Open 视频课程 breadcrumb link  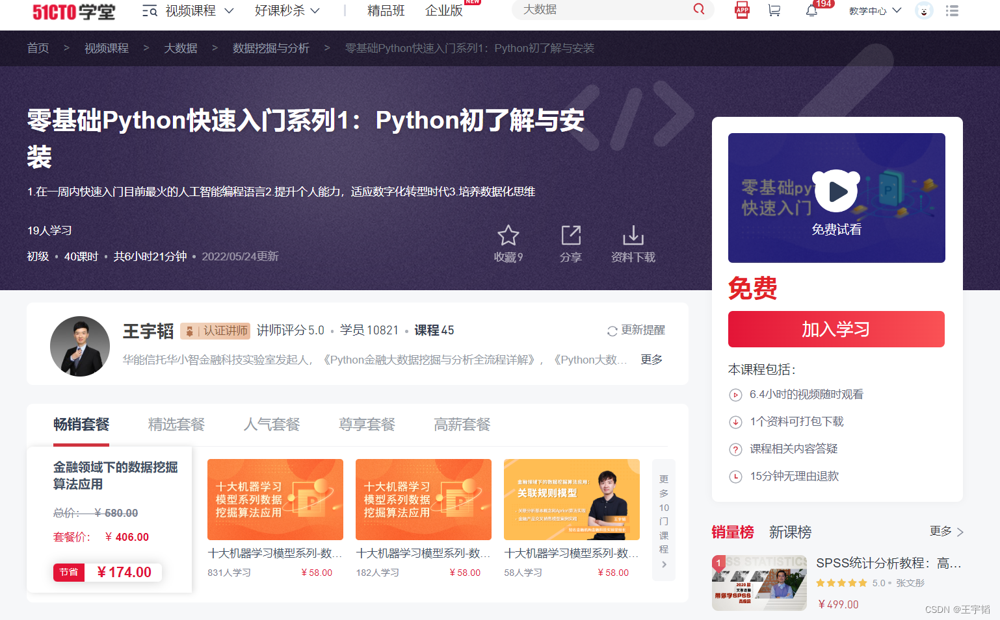[x=107, y=48]
